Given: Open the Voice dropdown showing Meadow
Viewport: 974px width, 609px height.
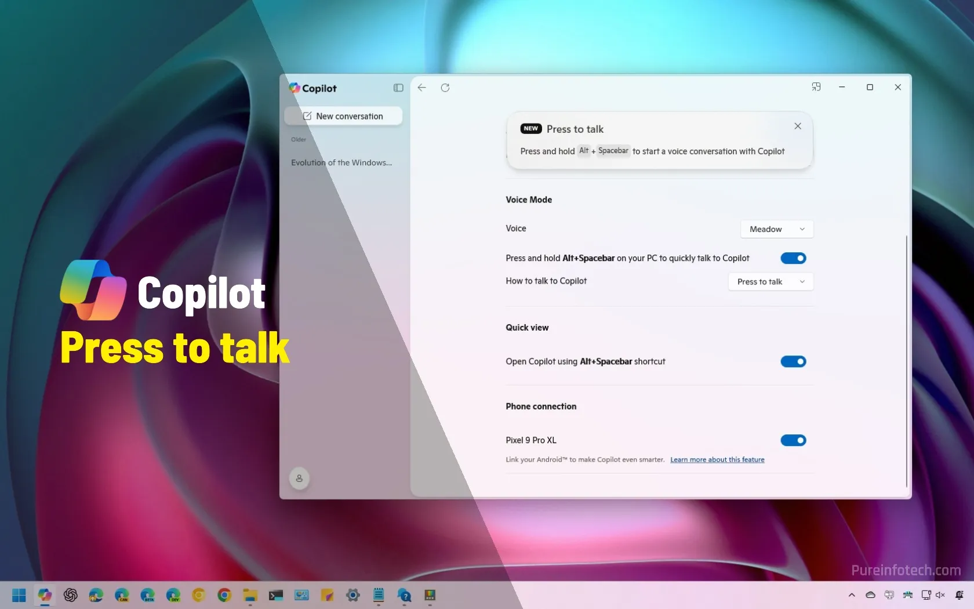Looking at the screenshot, I should (x=777, y=229).
